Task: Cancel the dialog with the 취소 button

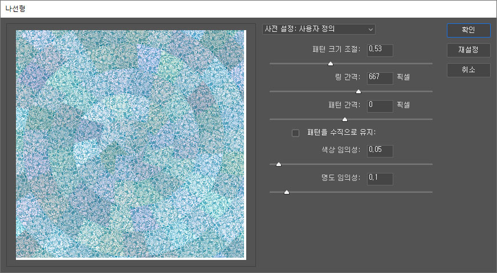Action: pyautogui.click(x=469, y=70)
